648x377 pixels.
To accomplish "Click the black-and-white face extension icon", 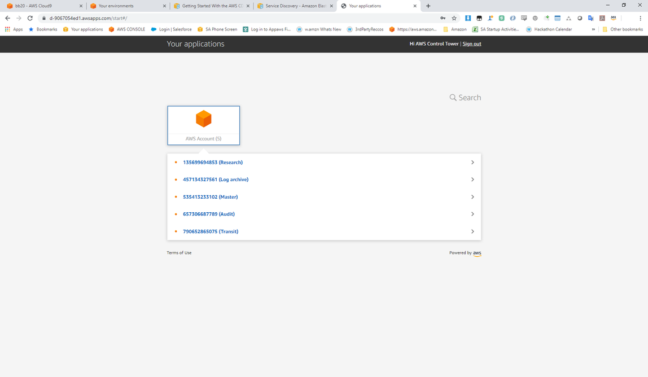I will tap(479, 18).
